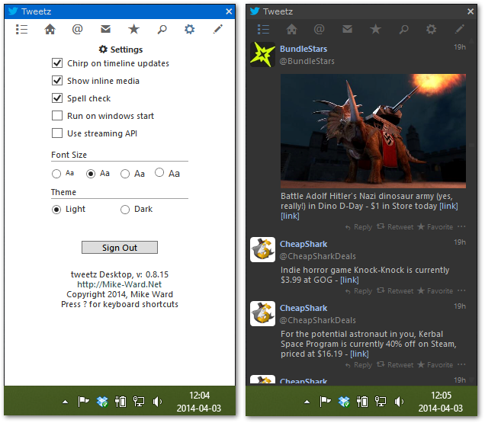Click @CheapSharkDeals handle on Knock-Knock tweet
Viewport: 485px width, 423px height.
click(318, 256)
